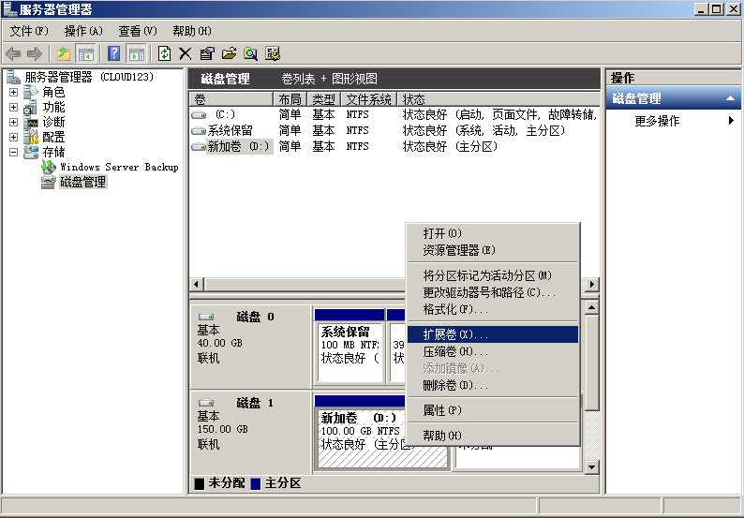Open the 操作 menu in menu bar
The height and width of the screenshot is (518, 744).
pyautogui.click(x=83, y=31)
